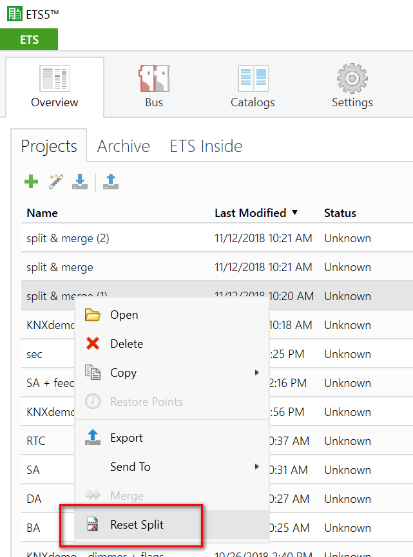Choose Open from the context menu
The width and height of the screenshot is (413, 557).
[172, 315]
